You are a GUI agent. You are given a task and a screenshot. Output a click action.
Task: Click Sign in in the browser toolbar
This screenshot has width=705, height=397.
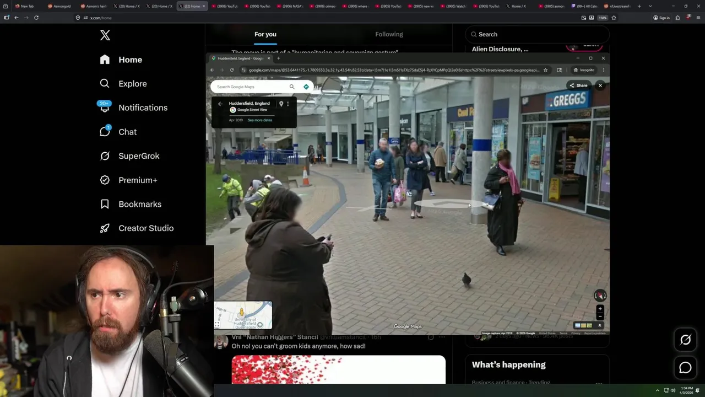(x=661, y=18)
